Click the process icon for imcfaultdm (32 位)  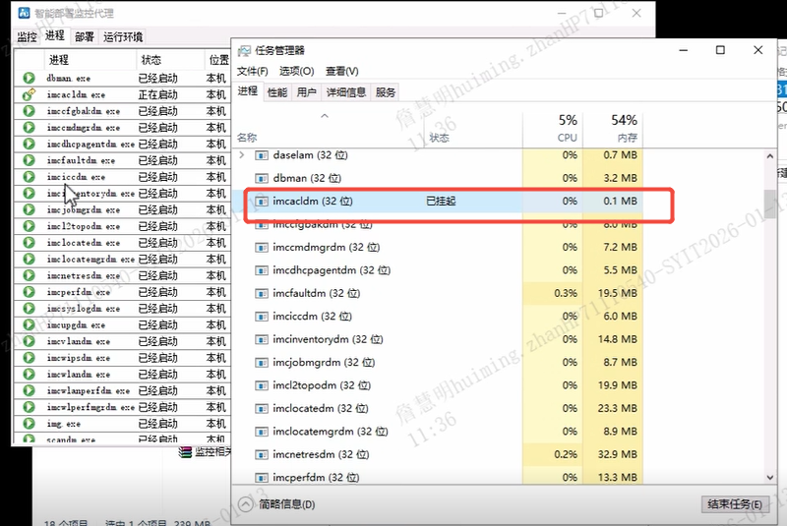(262, 293)
